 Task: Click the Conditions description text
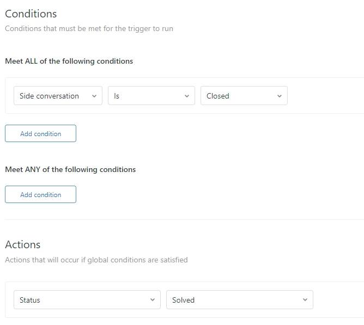89,28
